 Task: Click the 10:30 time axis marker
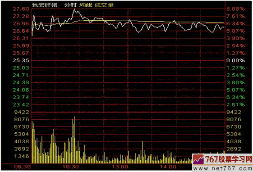click(x=70, y=167)
